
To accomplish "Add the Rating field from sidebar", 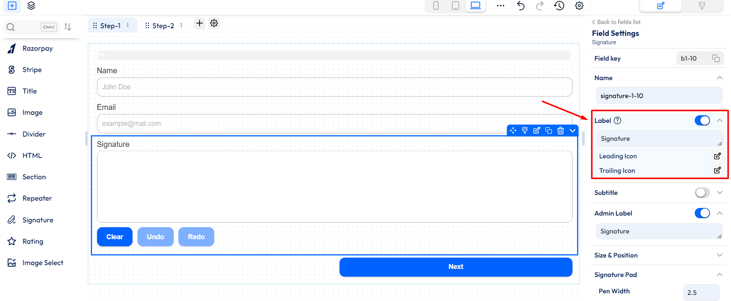I will point(33,241).
